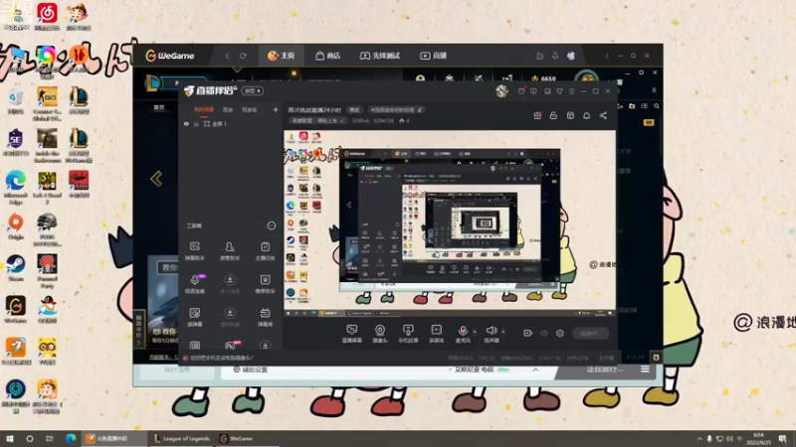
Task: Open the 弹幕秀 tool in the toolbox
Action: click(265, 317)
